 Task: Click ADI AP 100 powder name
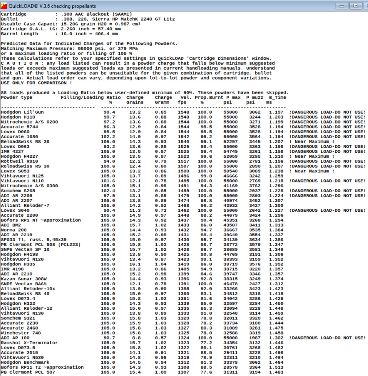point(15,338)
